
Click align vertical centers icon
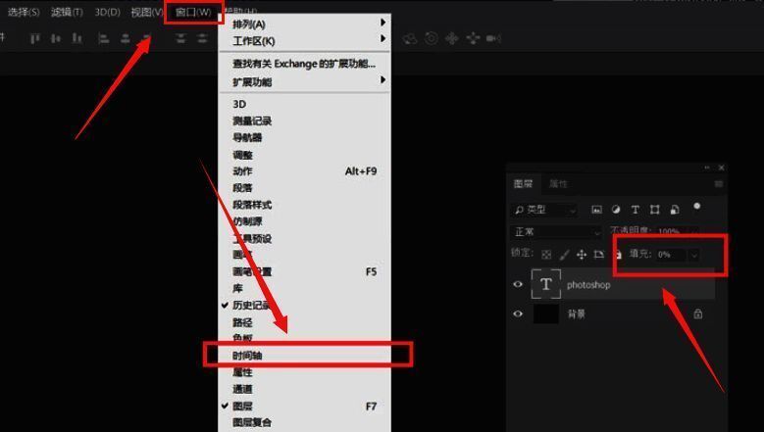[x=56, y=38]
